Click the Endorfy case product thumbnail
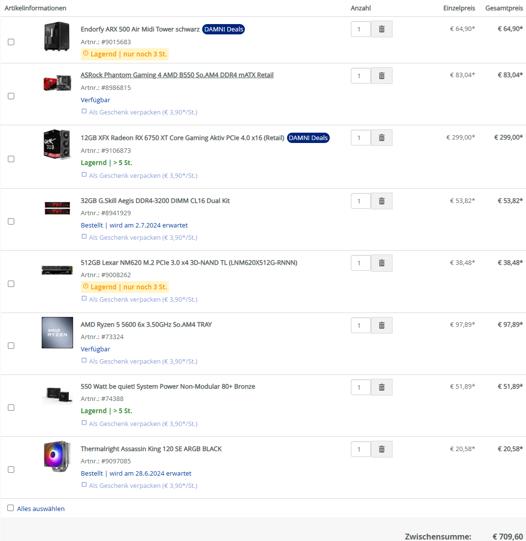The height and width of the screenshot is (541, 526). pos(57,36)
